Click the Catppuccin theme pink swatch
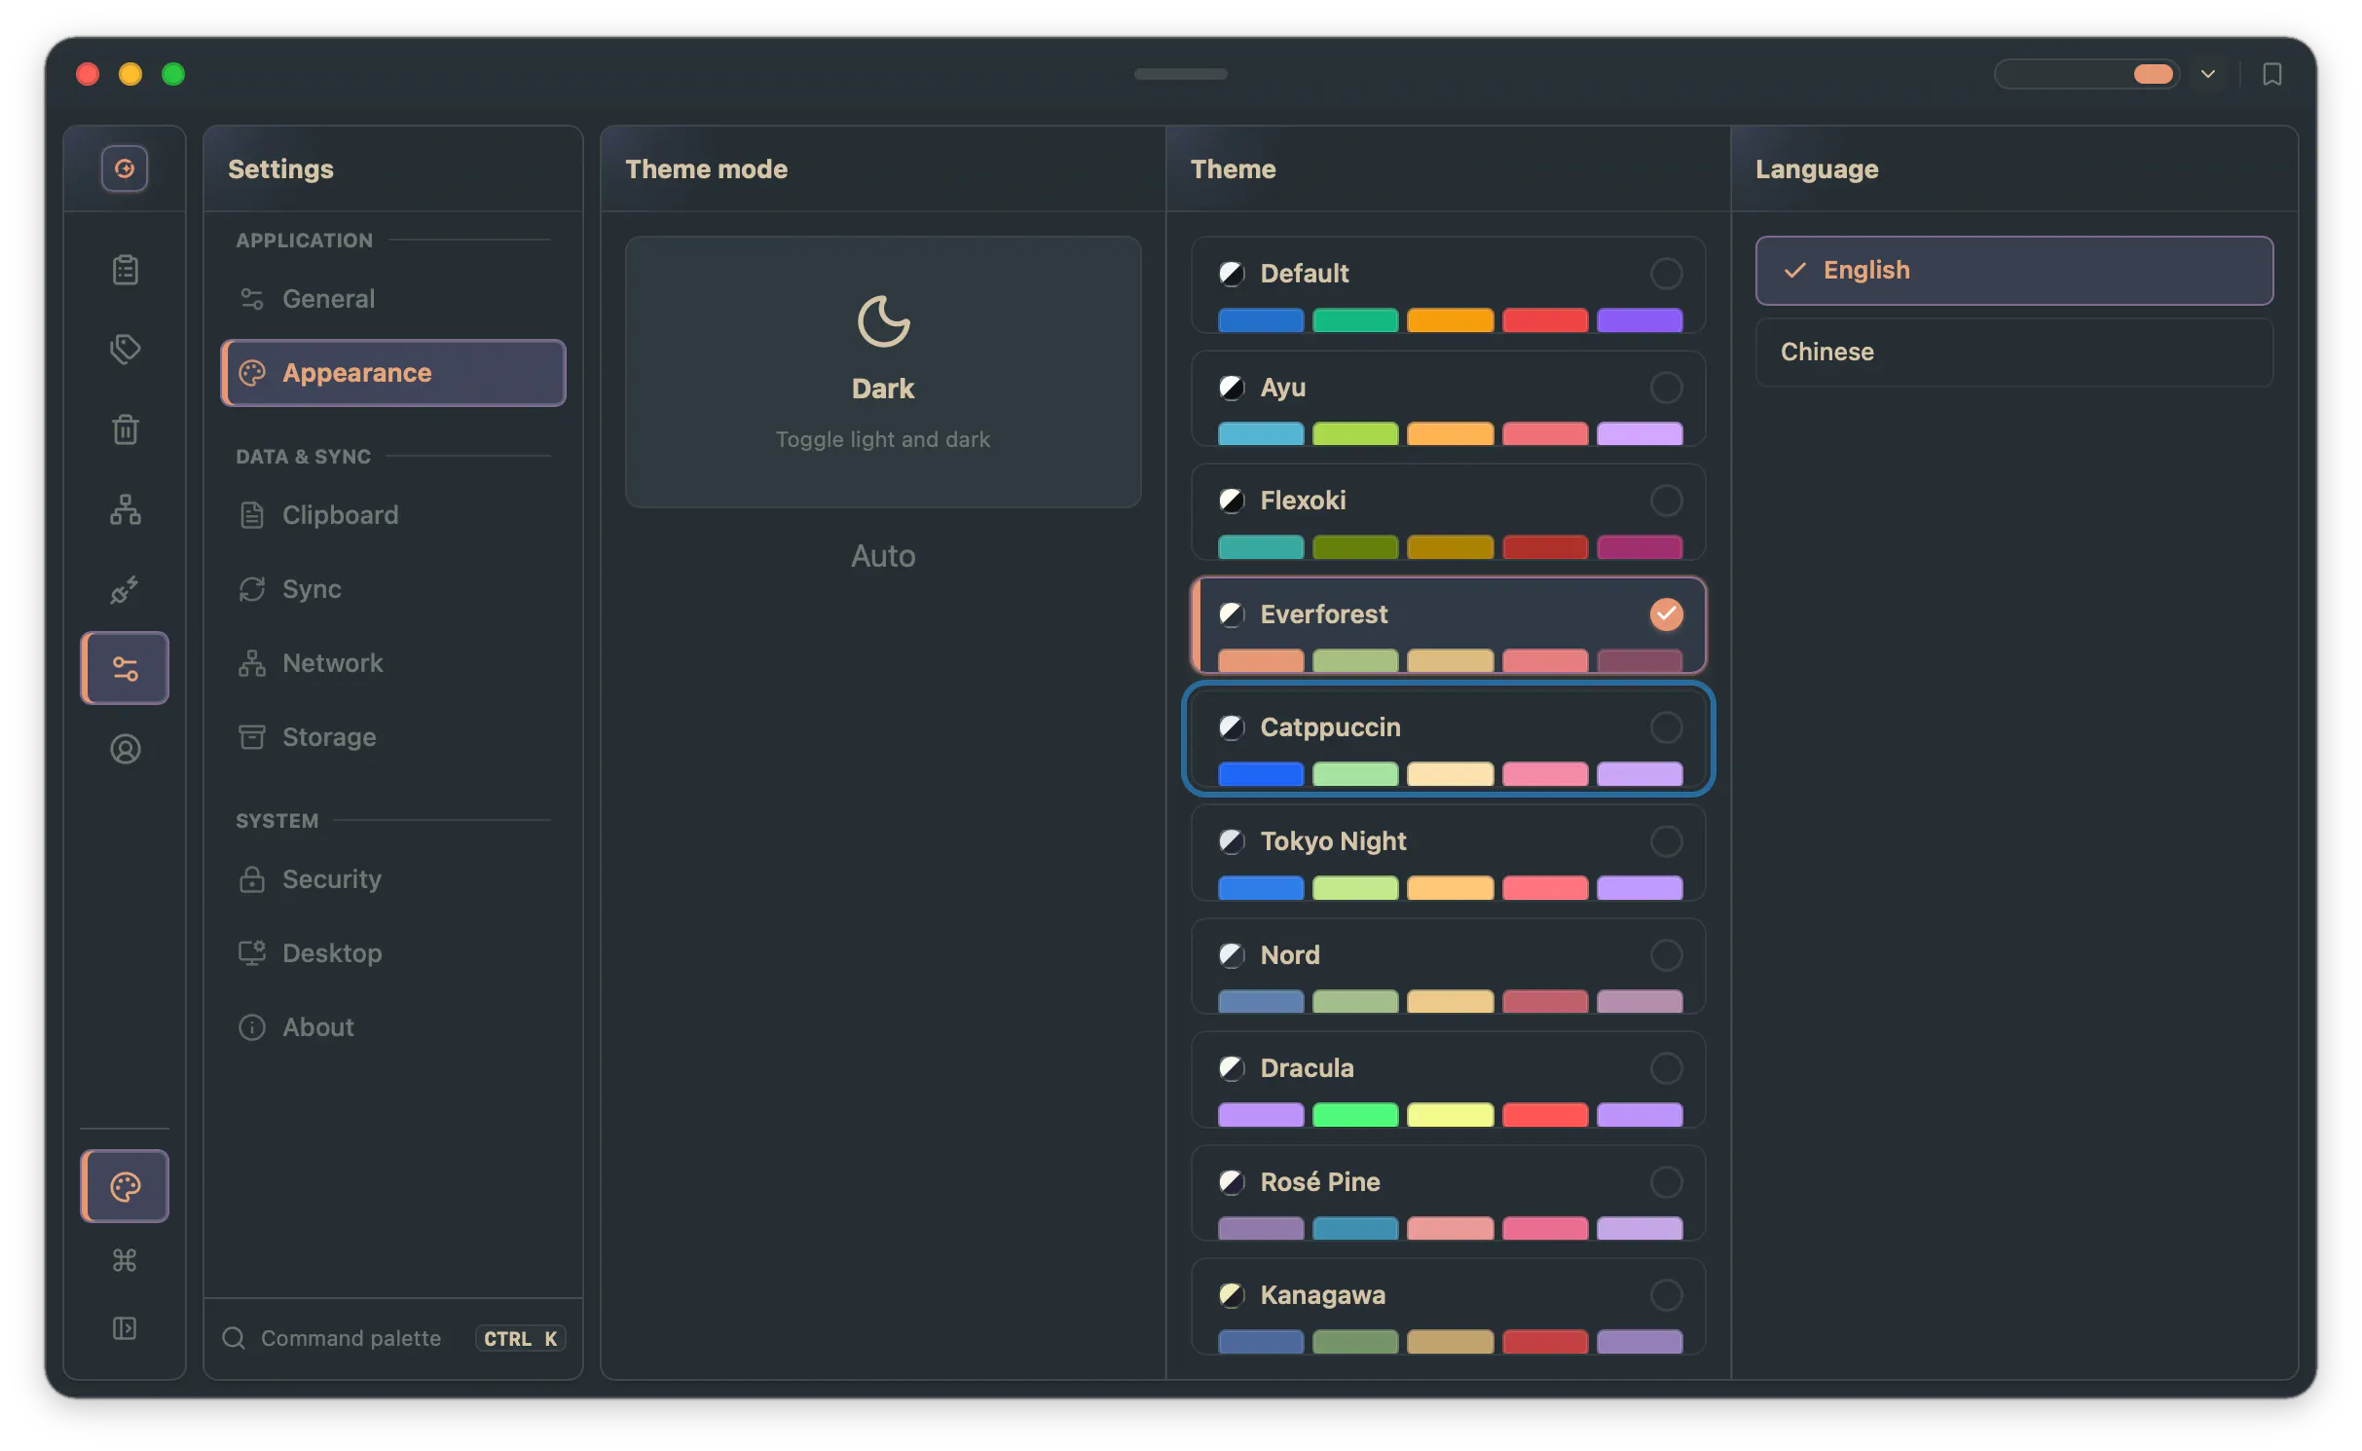The height and width of the screenshot is (1451, 2362). [1544, 774]
